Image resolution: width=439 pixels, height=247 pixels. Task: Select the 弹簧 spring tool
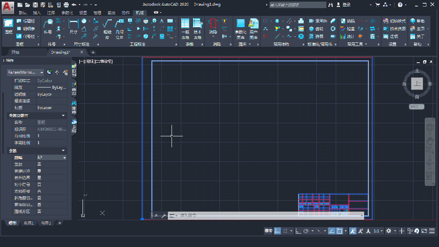click(316, 37)
